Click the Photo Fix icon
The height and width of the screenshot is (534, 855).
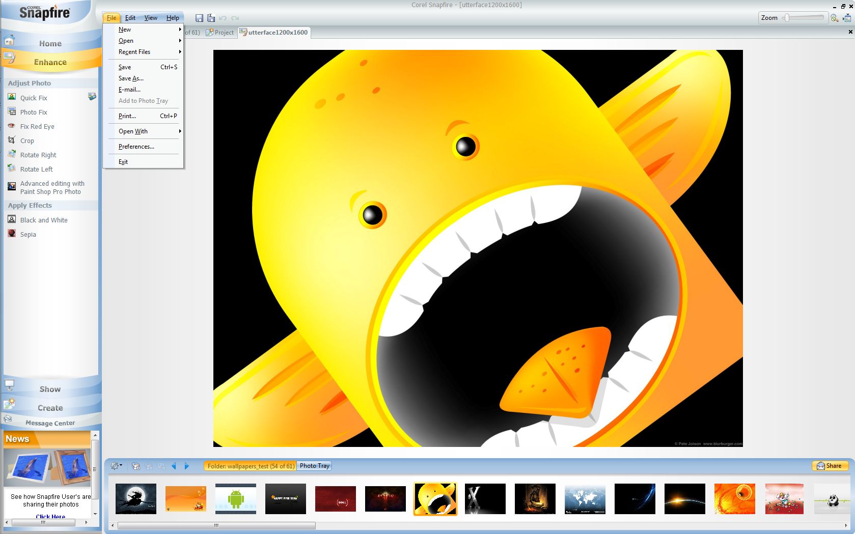12,111
